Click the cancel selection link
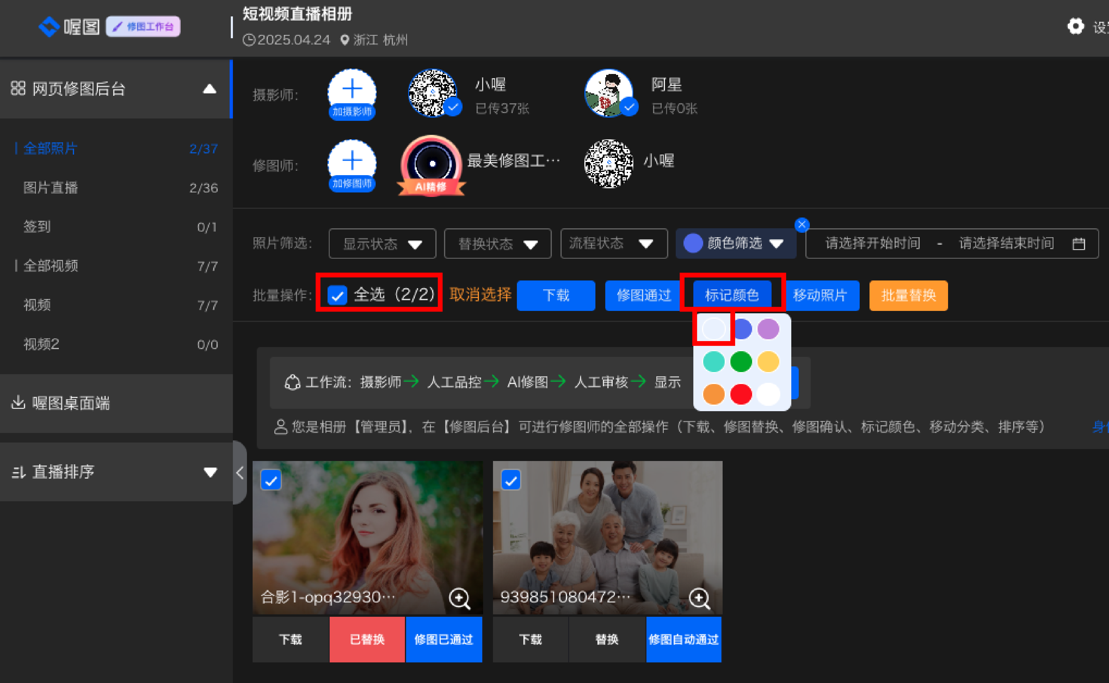 [480, 295]
